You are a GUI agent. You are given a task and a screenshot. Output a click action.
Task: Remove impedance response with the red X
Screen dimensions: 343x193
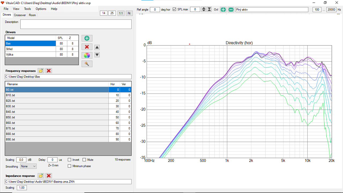(x=49, y=176)
